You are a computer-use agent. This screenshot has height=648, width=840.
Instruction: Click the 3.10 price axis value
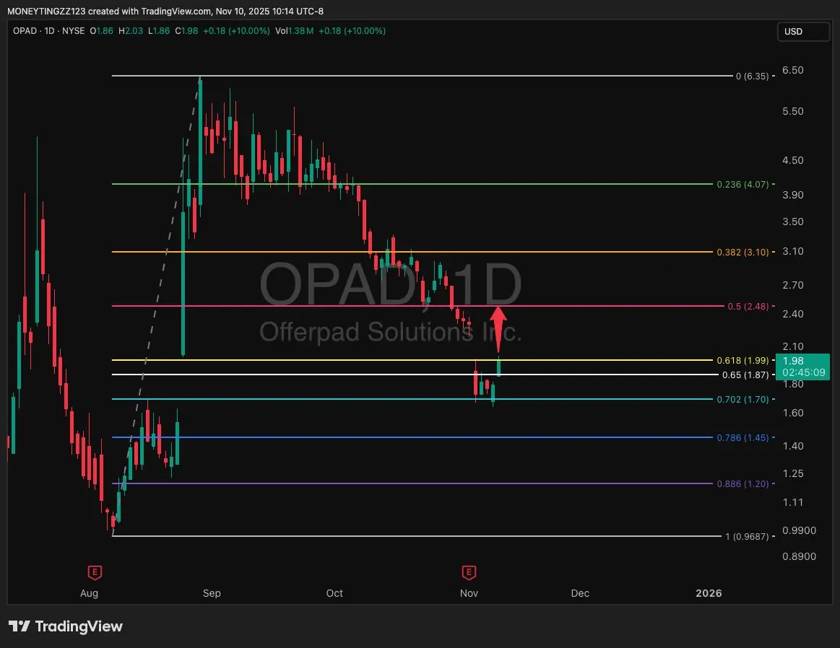pos(793,252)
